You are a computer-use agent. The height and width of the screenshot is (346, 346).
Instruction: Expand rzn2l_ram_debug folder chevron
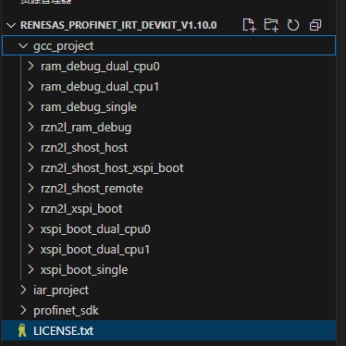point(31,127)
